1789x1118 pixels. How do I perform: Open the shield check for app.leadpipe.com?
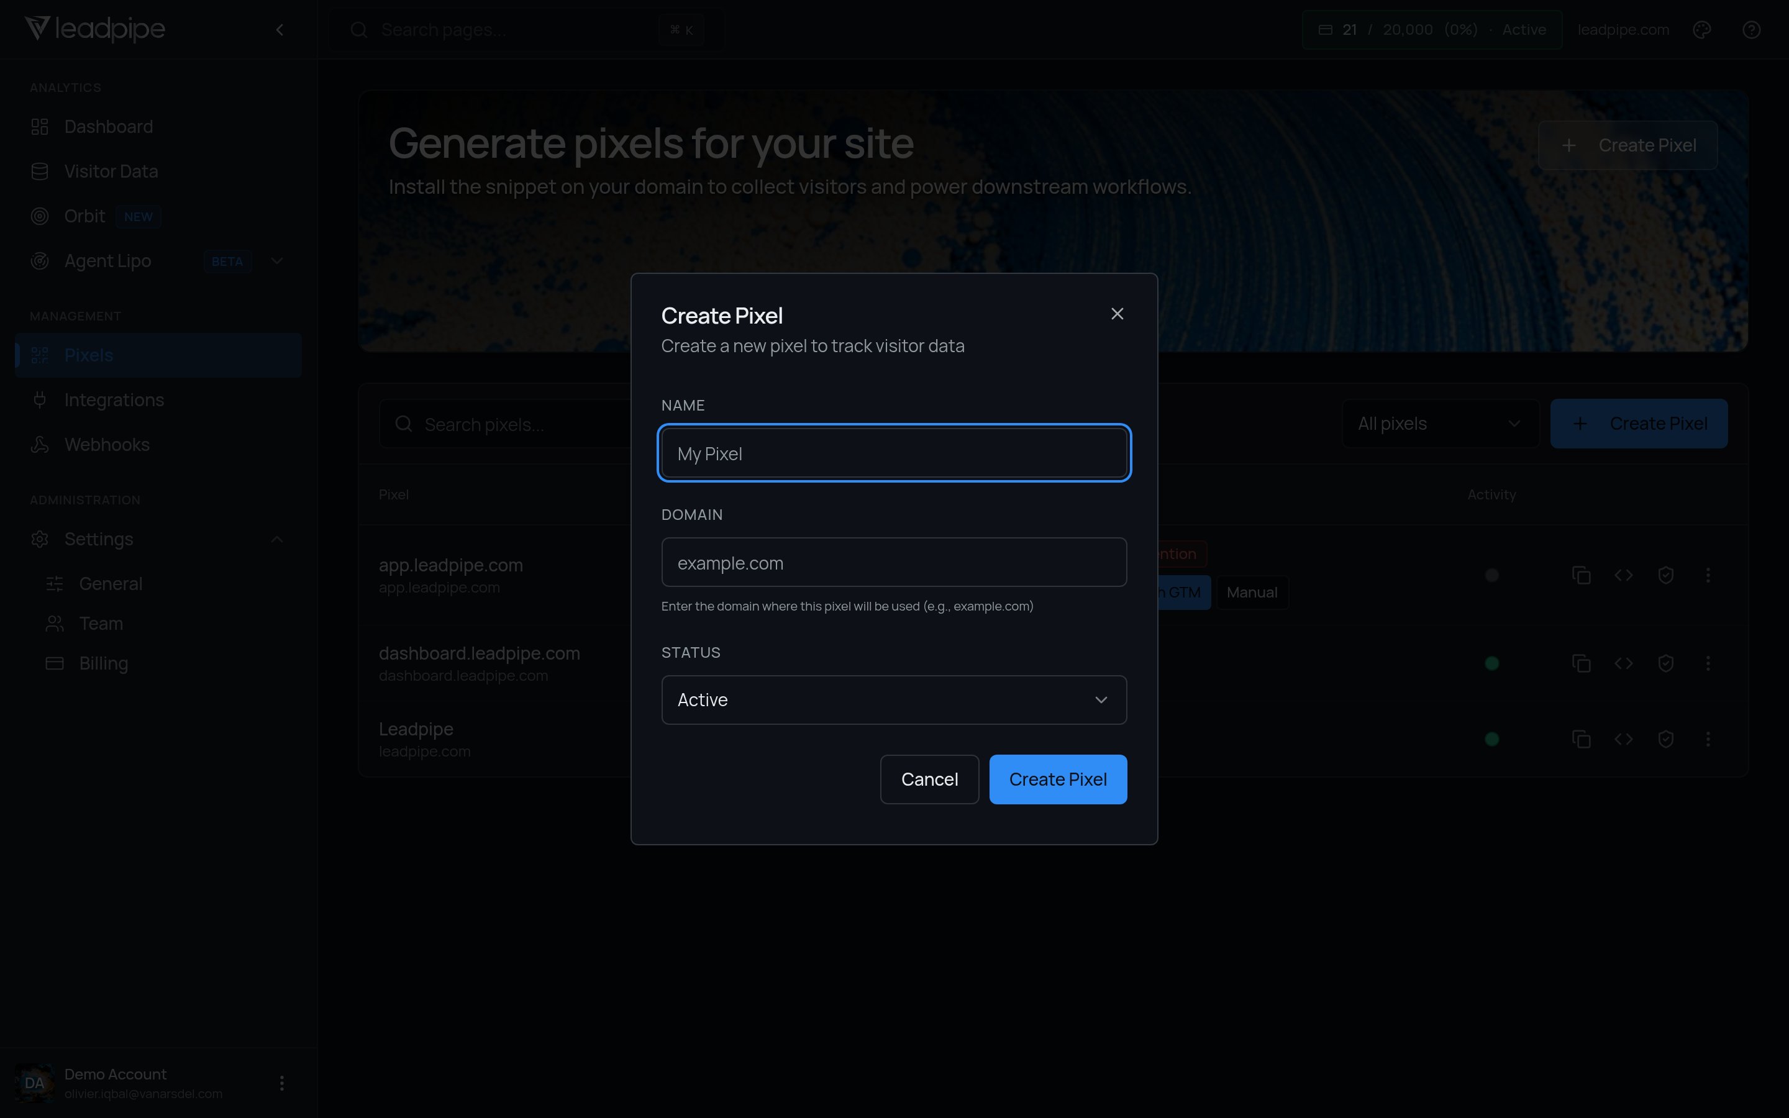point(1665,575)
